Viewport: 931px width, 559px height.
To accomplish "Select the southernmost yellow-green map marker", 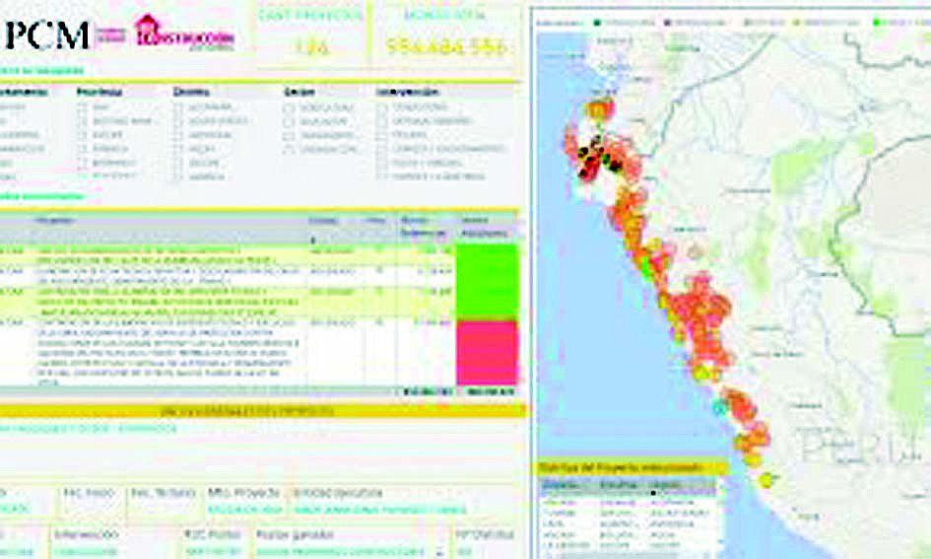I will (x=766, y=479).
